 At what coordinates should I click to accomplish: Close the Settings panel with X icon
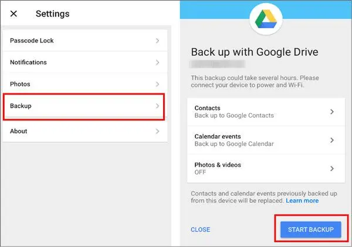13,14
